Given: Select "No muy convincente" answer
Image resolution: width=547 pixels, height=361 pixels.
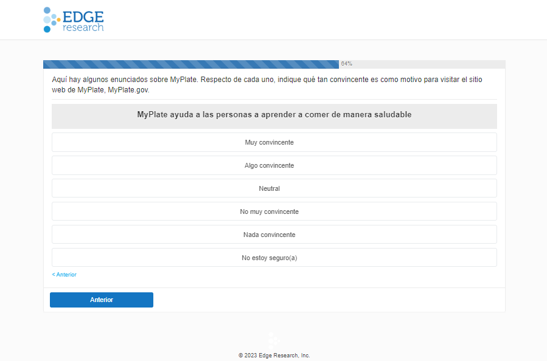Looking at the screenshot, I should pos(274,211).
